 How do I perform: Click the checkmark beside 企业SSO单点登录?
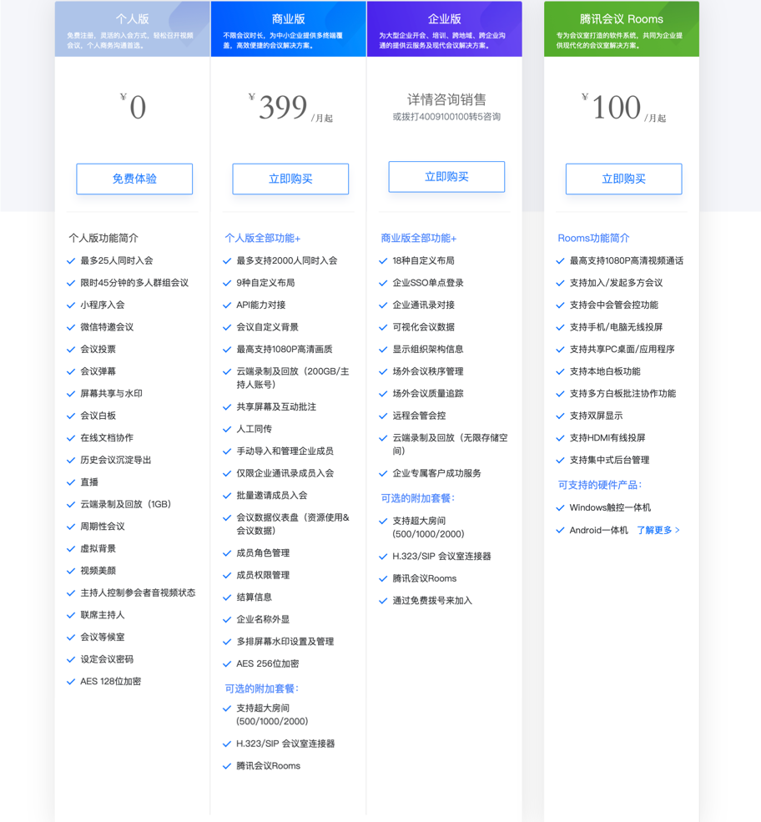click(x=383, y=282)
